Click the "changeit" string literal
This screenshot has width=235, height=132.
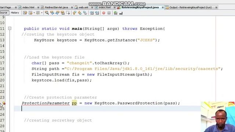79,63
